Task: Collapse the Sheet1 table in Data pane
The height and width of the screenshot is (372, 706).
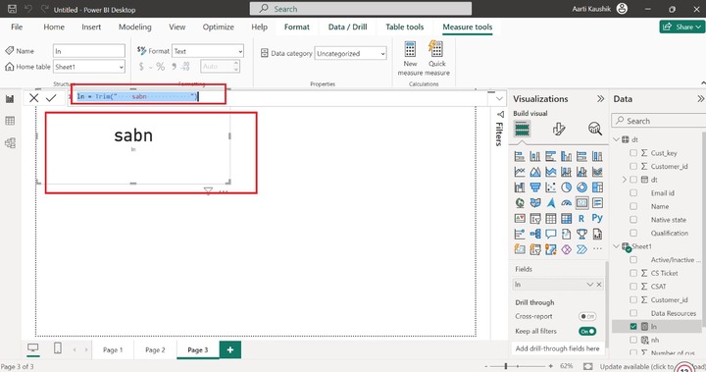Action: pos(616,246)
